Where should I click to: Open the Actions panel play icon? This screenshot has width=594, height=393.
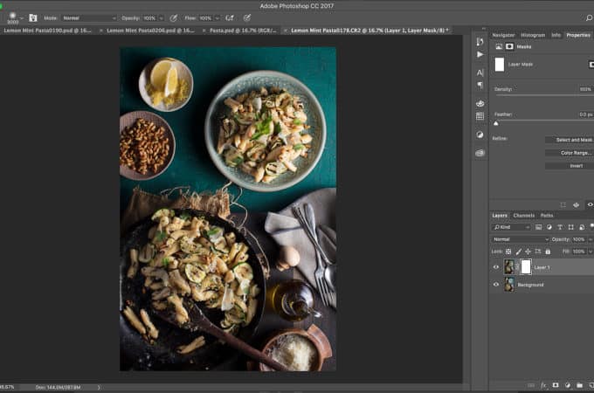pyautogui.click(x=480, y=54)
